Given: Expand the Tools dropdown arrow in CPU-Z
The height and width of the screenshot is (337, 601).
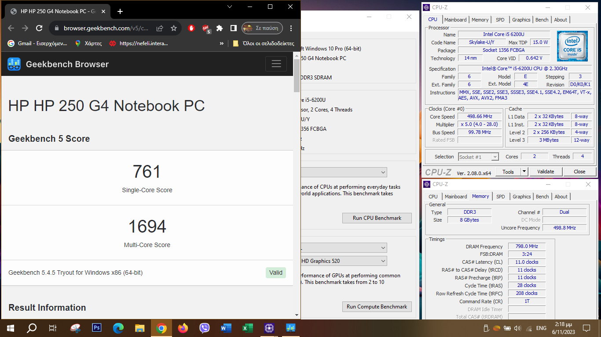Looking at the screenshot, I should tap(524, 172).
